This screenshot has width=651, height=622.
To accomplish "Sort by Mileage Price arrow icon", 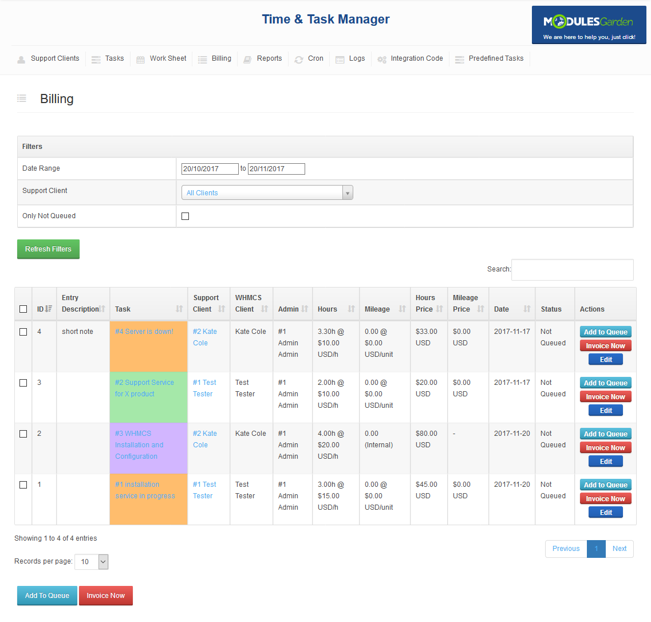I will tap(481, 309).
